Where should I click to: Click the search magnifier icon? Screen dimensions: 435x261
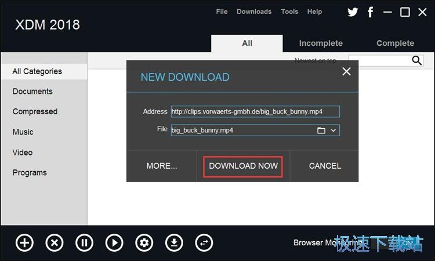(416, 60)
